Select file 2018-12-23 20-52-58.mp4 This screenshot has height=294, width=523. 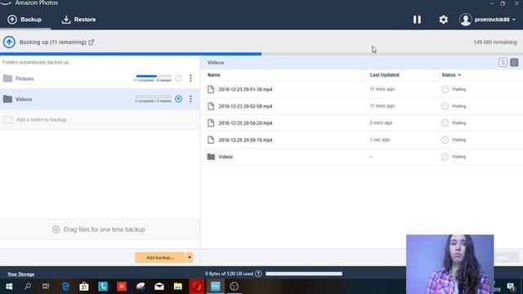[361, 106]
